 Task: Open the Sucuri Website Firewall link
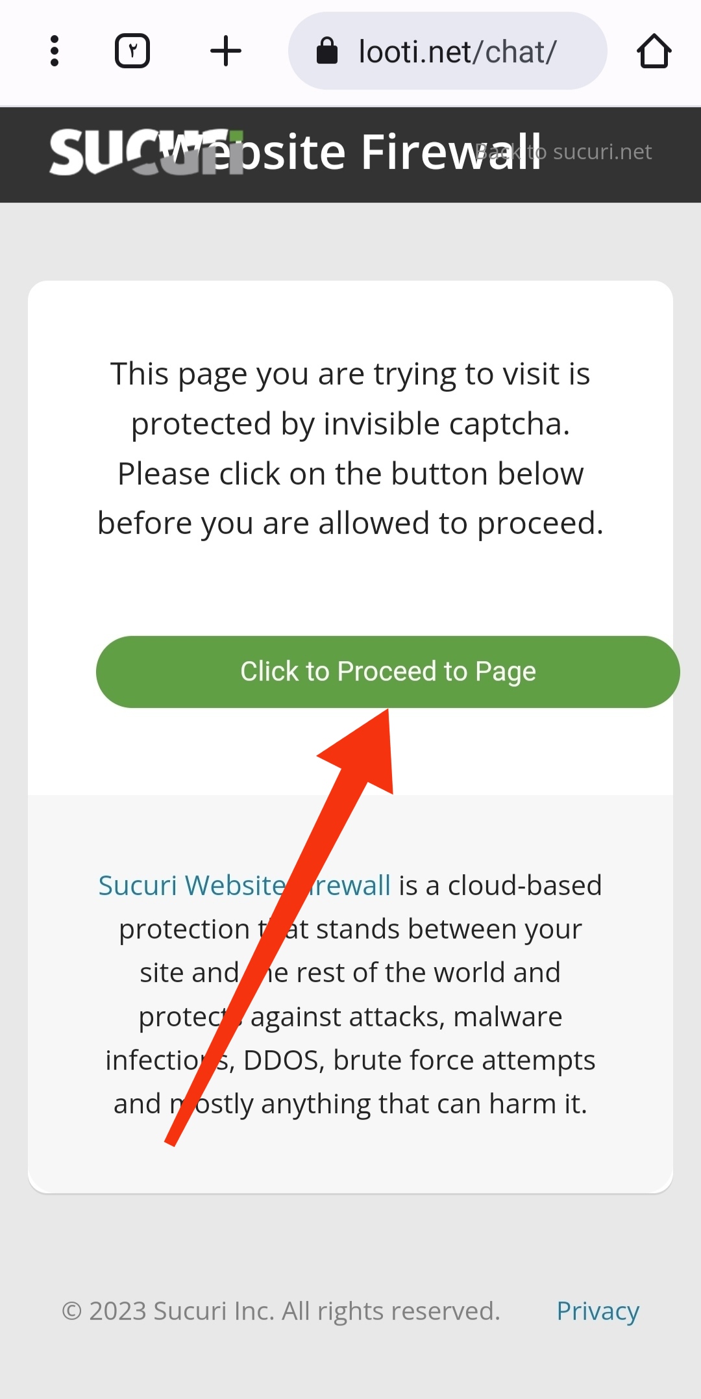(245, 885)
